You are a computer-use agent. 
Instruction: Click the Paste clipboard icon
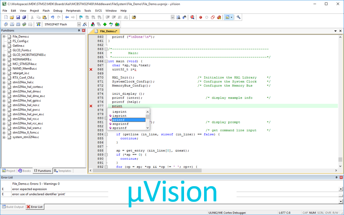coord(45,17)
